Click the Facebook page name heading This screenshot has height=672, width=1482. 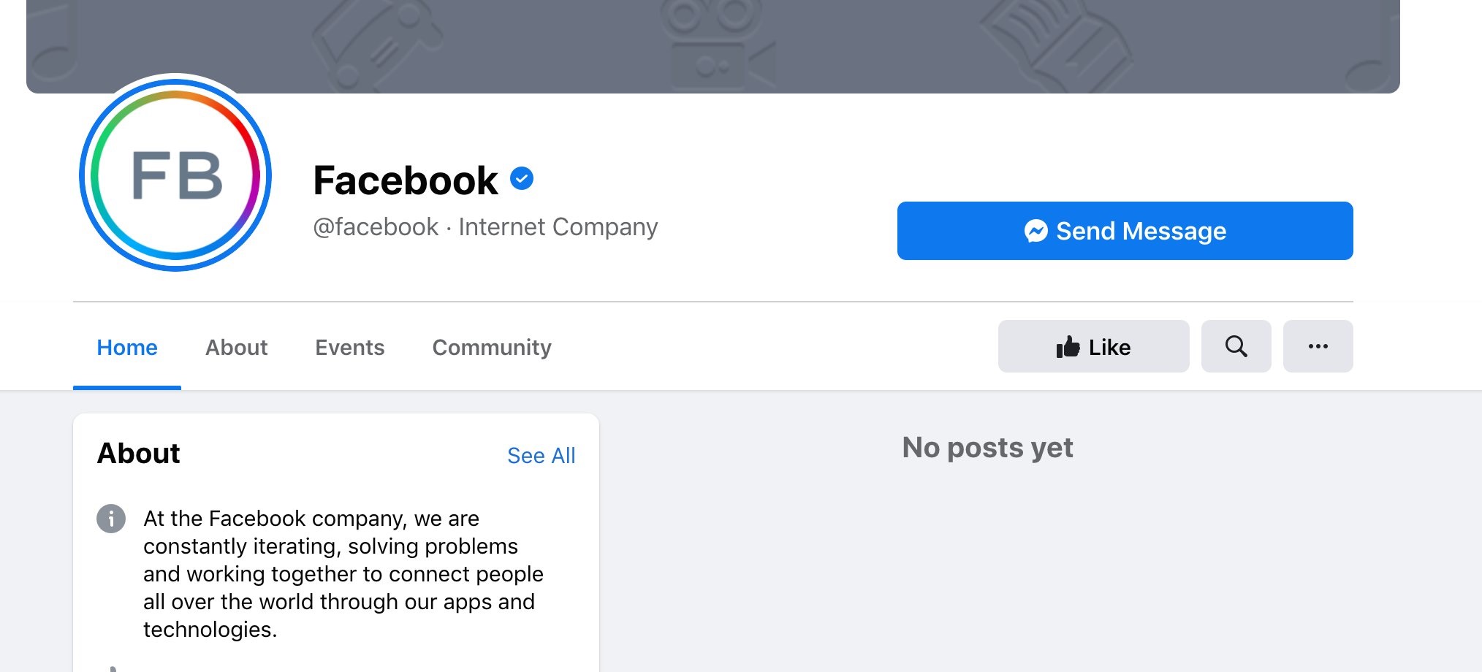click(406, 180)
